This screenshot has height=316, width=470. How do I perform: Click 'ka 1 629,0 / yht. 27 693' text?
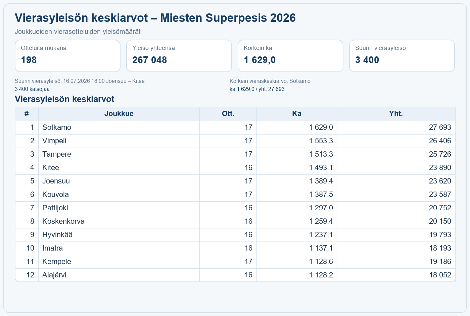point(257,89)
